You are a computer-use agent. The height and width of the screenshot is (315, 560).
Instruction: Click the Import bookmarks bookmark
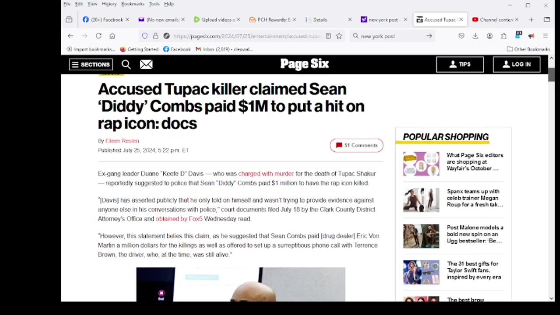tap(91, 49)
